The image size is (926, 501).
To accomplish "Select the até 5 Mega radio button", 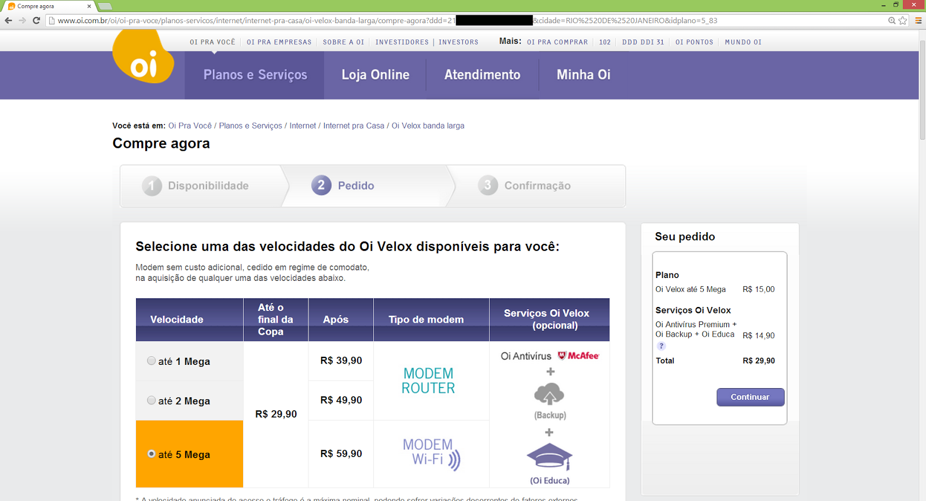I will click(x=151, y=454).
